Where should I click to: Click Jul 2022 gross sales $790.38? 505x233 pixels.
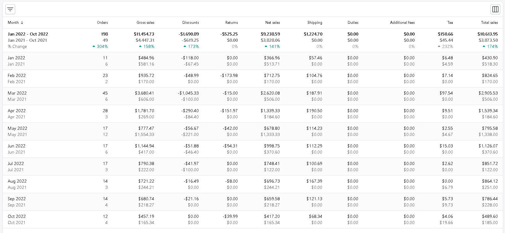146,163
